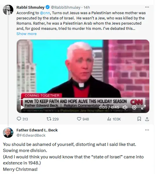Open Rabbi Shmuley's profile picture

pos(8,10)
